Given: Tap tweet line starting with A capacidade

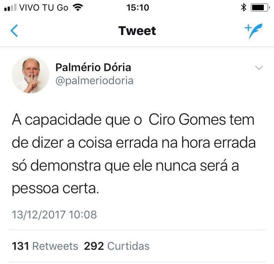Looking at the screenshot, I should tap(133, 120).
